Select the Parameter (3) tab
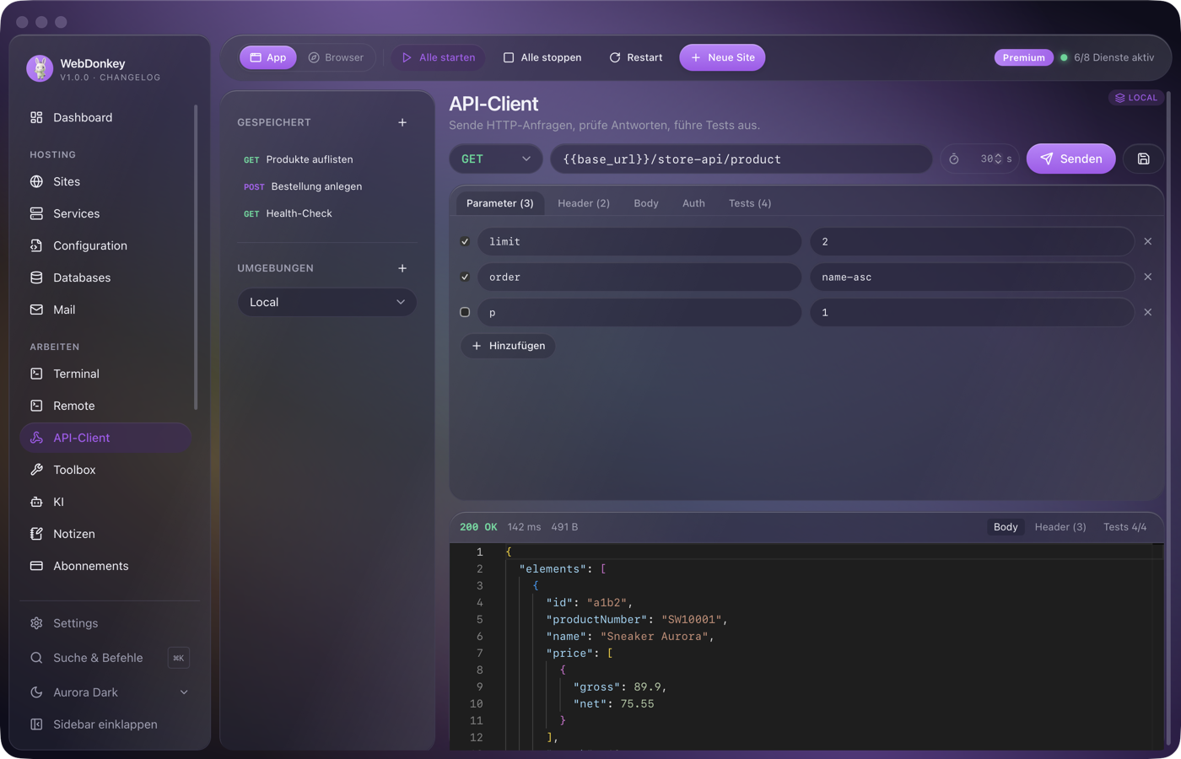This screenshot has width=1181, height=759. (500, 203)
